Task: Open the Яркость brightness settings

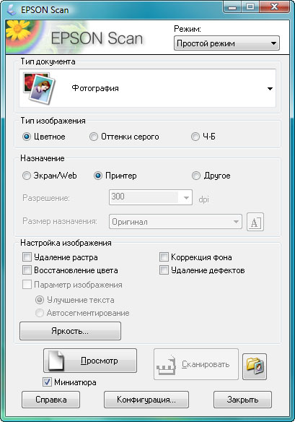Action: (x=70, y=331)
